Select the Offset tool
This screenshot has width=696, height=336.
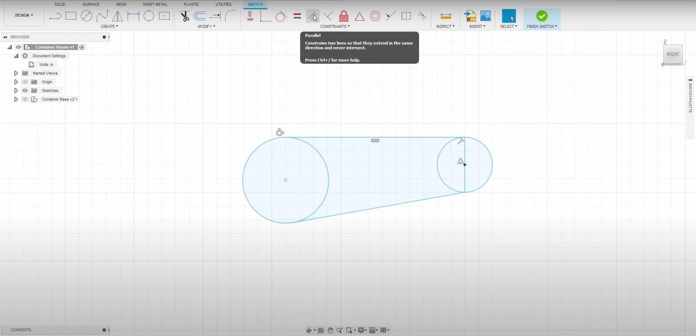click(x=200, y=16)
